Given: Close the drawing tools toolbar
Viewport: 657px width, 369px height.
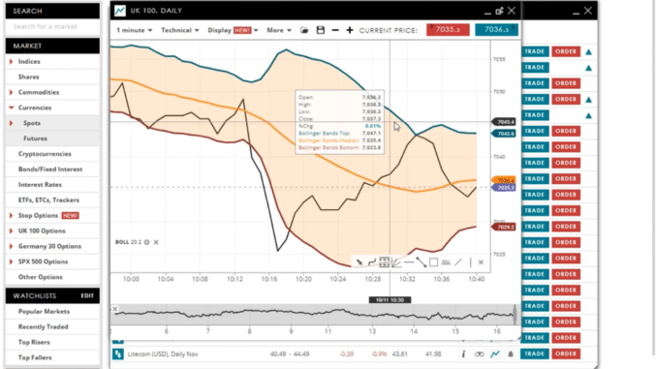Looking at the screenshot, I should point(481,262).
